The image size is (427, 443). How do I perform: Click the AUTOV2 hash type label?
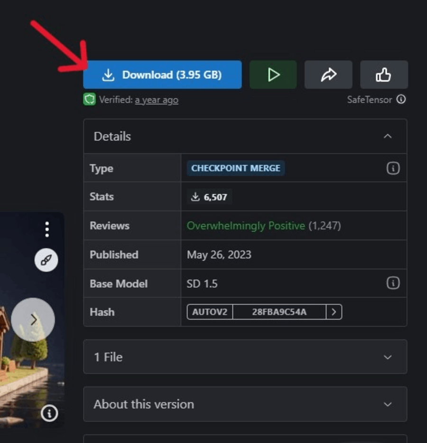210,312
